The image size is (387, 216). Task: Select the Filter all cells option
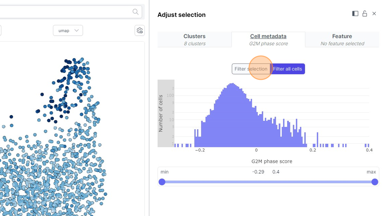(x=287, y=69)
